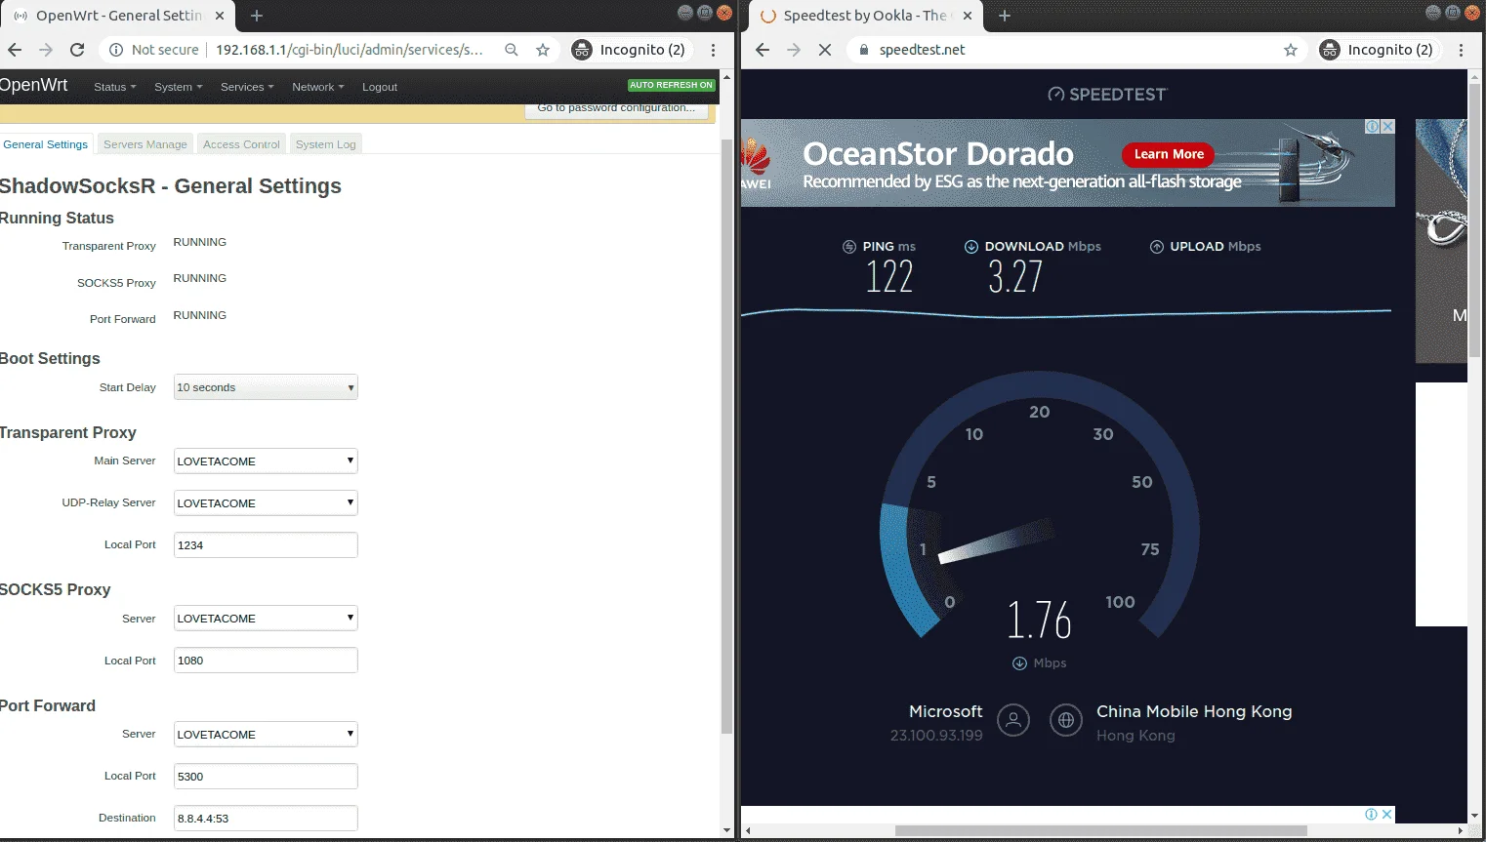
Task: Click the jewelry side ad thumbnail
Action: click(x=1442, y=240)
